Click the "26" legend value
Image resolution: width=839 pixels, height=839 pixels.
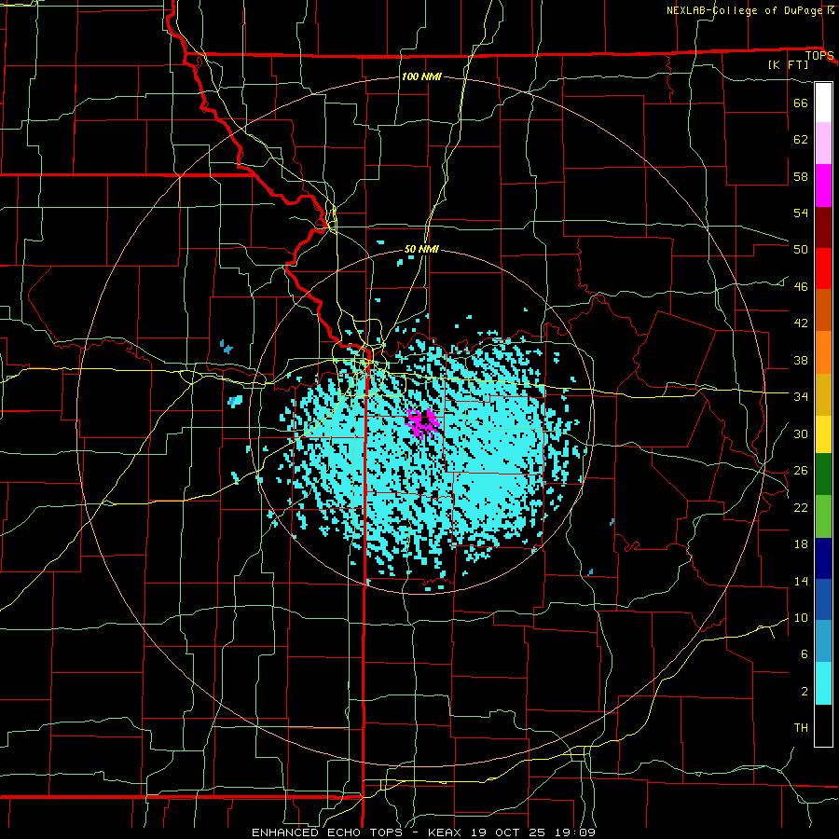point(801,471)
